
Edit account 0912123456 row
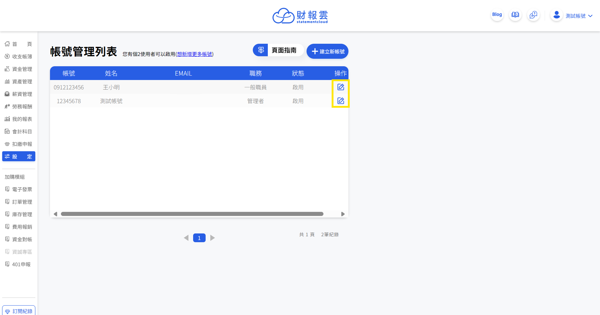341,87
